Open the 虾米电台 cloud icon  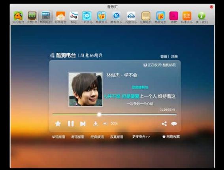[x=60, y=17]
